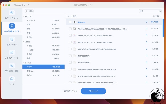Click the IMGA0531.MP4 file name
The height and width of the screenshot is (104, 166).
pos(84,63)
